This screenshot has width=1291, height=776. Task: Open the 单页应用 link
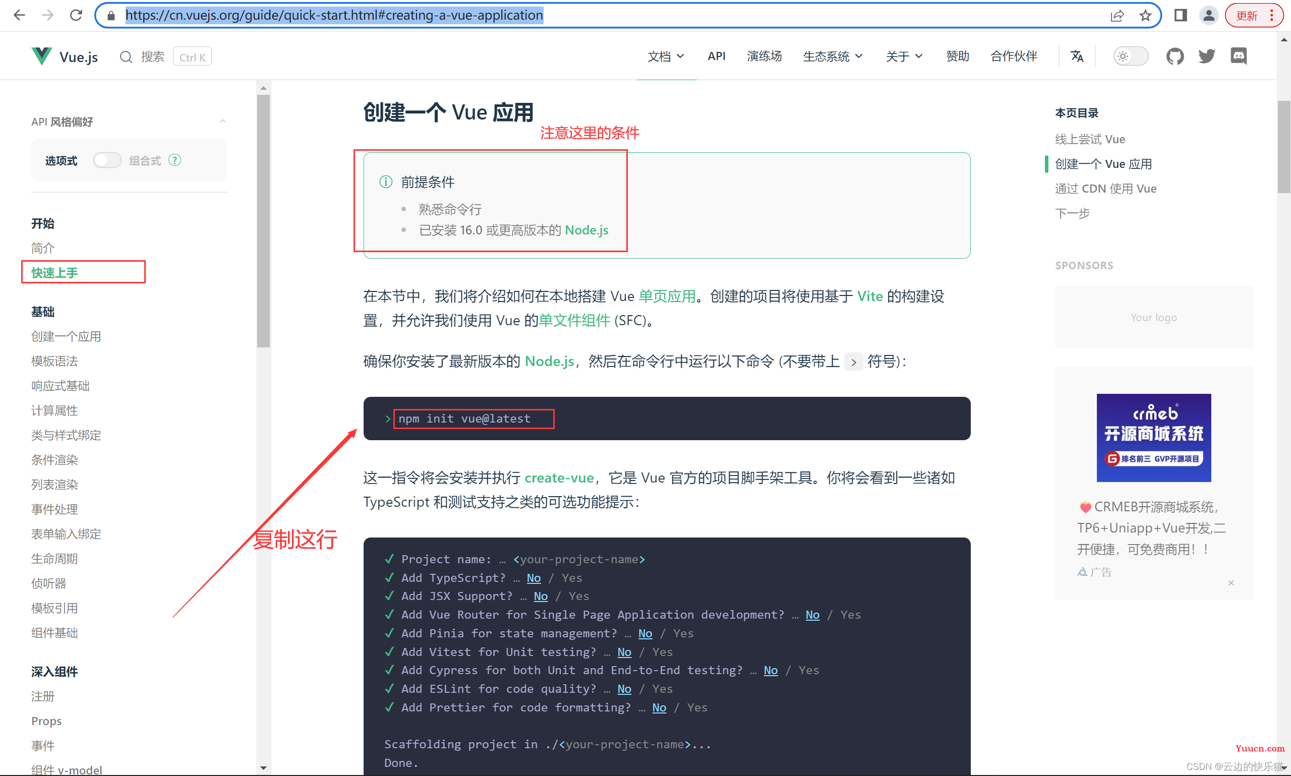(667, 296)
